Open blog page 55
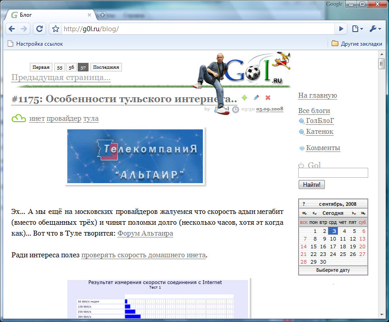 pyautogui.click(x=60, y=67)
